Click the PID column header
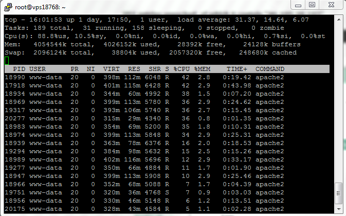Viewport: 346px width, 216px height. tap(19, 69)
